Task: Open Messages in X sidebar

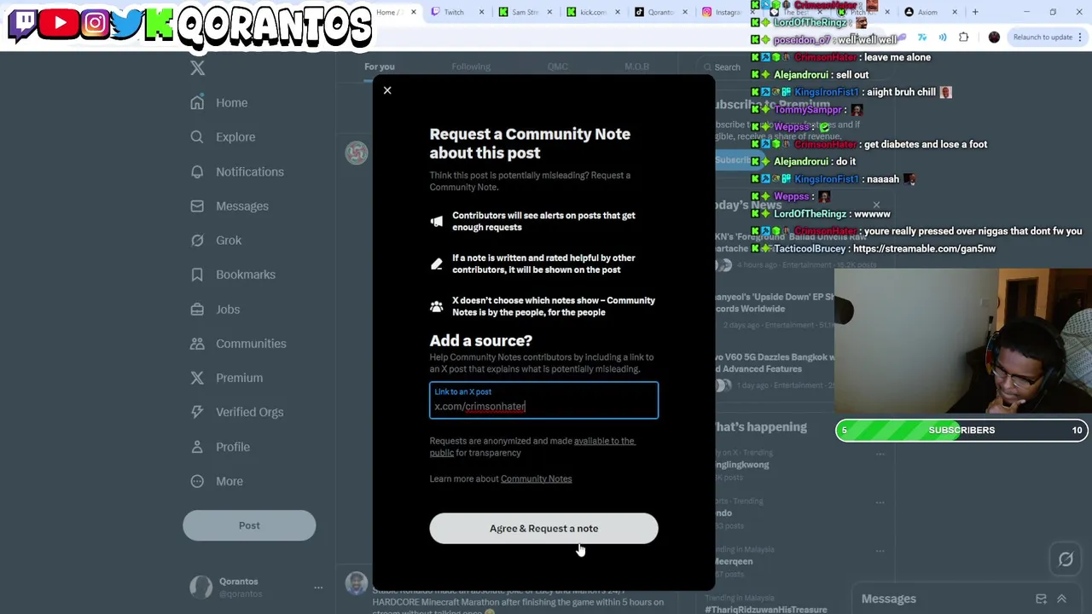Action: [x=242, y=206]
